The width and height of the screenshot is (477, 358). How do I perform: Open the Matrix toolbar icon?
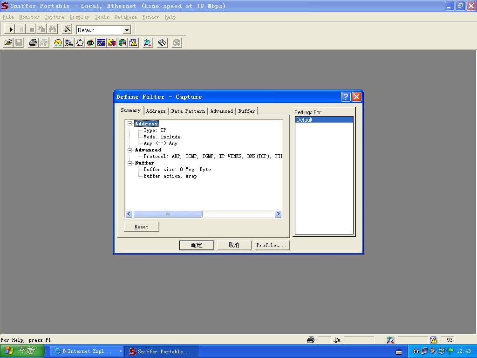pos(80,43)
